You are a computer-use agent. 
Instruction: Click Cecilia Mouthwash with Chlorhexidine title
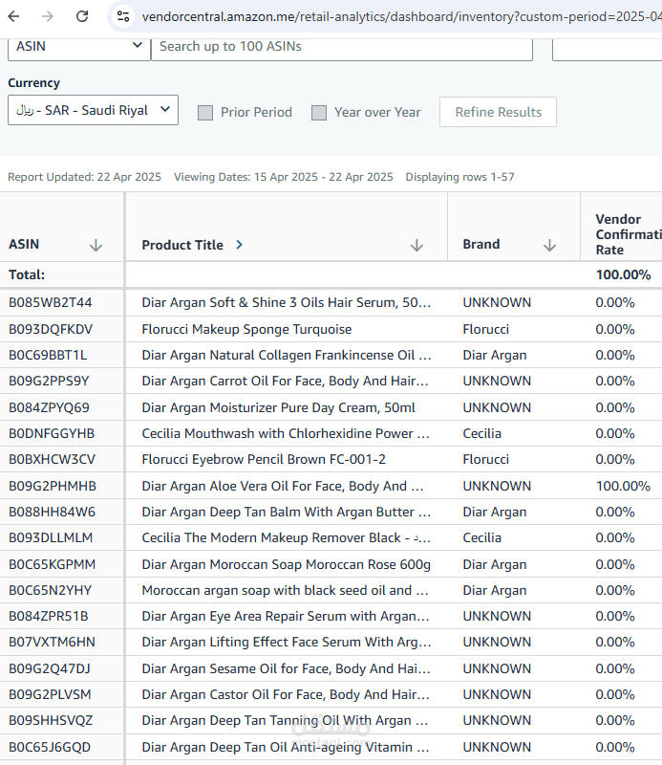tap(286, 434)
